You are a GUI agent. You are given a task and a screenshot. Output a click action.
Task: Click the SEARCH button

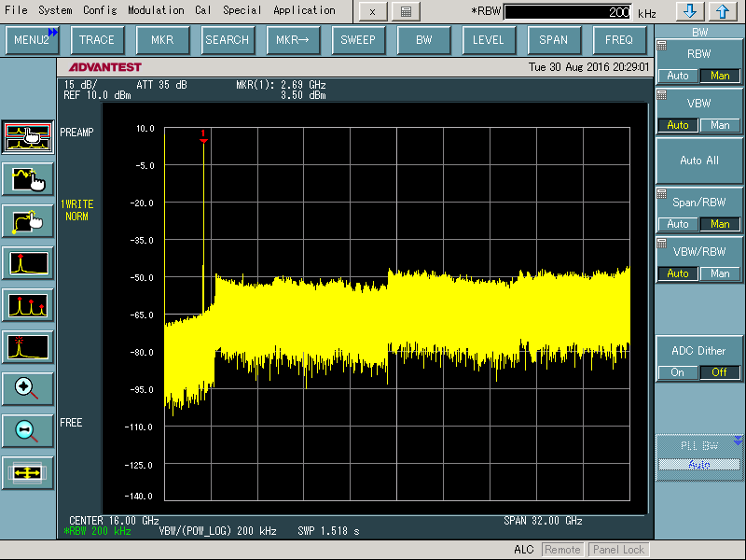[228, 40]
